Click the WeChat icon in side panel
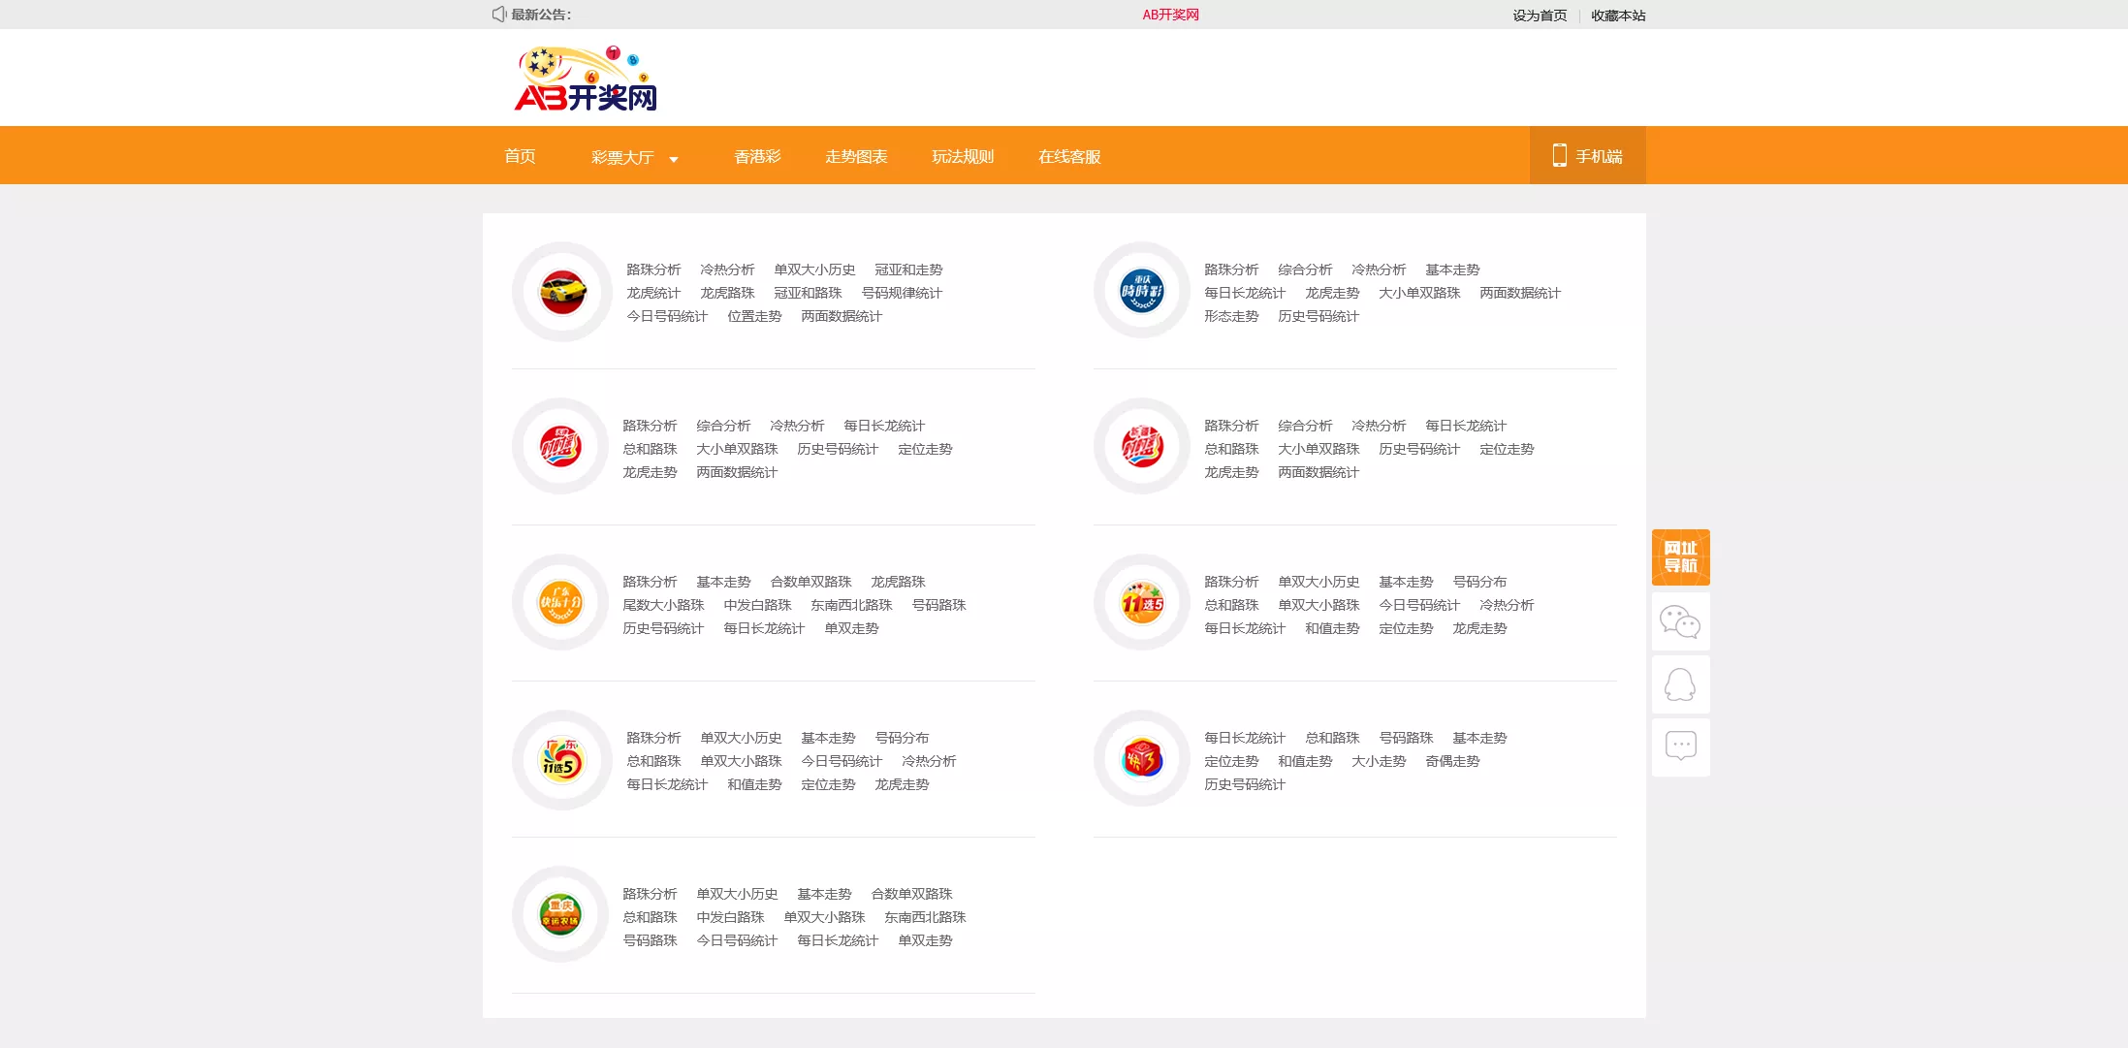The height and width of the screenshot is (1048, 2128). 1680,621
